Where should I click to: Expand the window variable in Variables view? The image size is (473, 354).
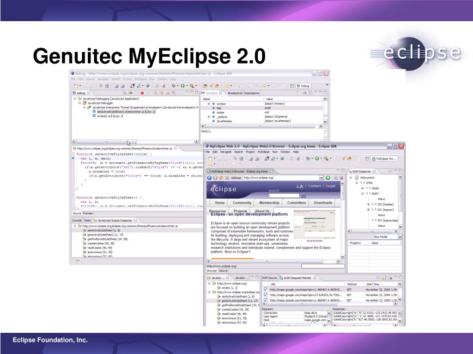pyautogui.click(x=208, y=104)
